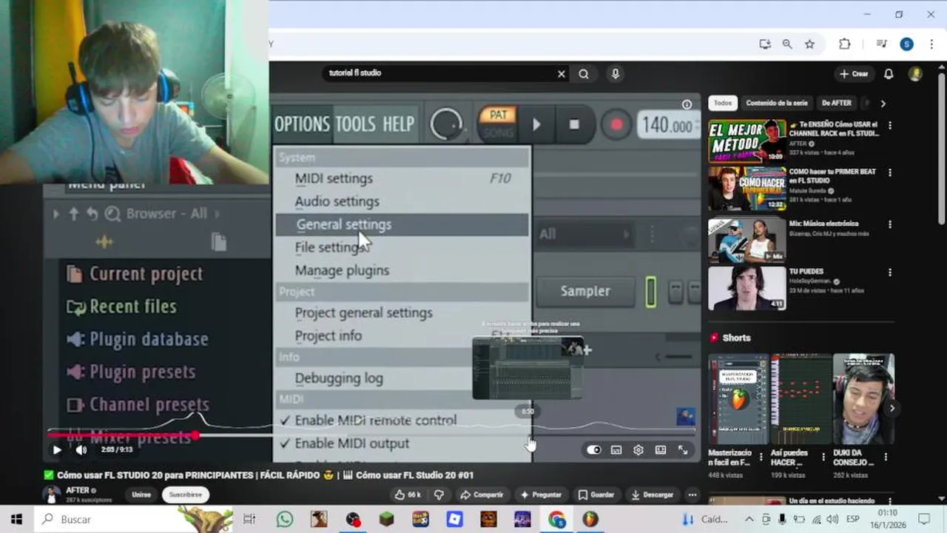Switch to theater mode in player
The height and width of the screenshot is (533, 947).
click(x=661, y=449)
